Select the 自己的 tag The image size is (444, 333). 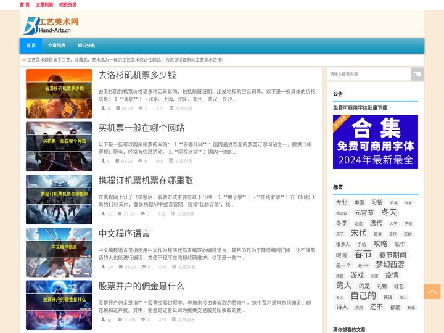point(363,295)
